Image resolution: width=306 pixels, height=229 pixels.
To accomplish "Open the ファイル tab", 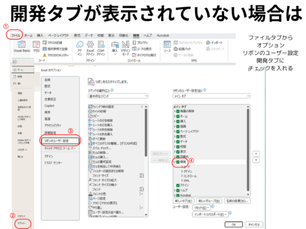I will coord(15,35).
